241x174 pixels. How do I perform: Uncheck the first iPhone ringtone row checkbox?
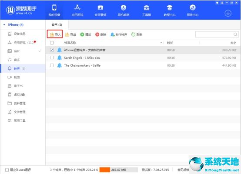pyautogui.click(x=52, y=50)
